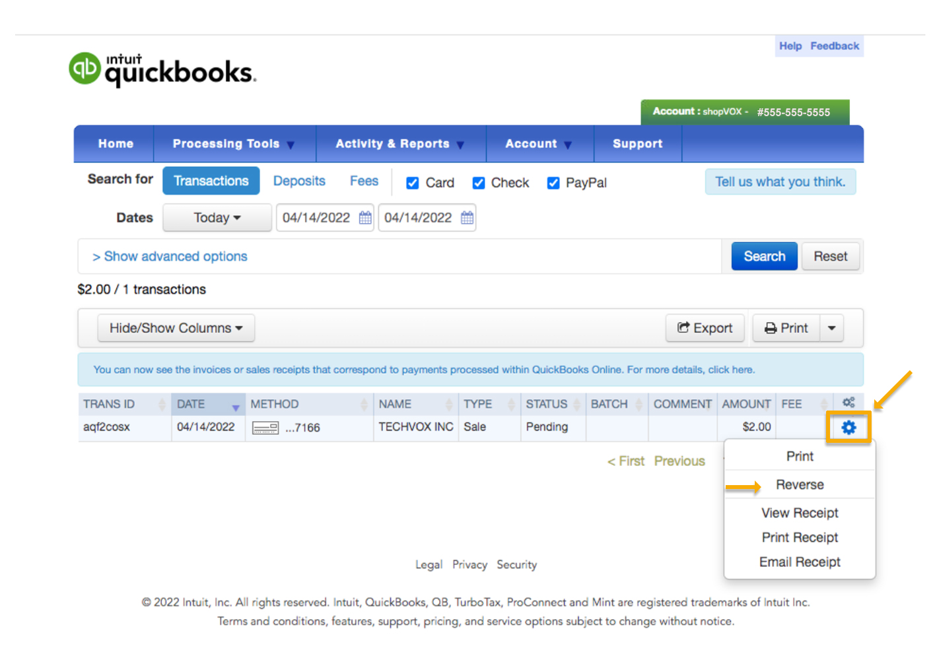The height and width of the screenshot is (660, 935).
Task: Click the card payment method icon
Action: tap(265, 428)
